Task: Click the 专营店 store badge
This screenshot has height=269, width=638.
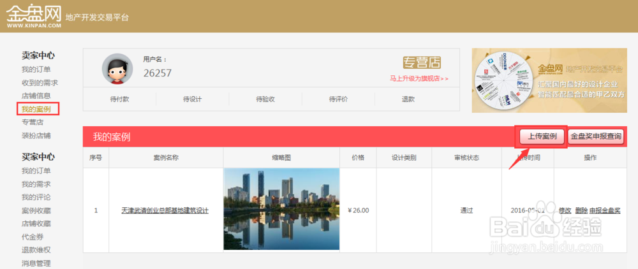Action: tap(422, 62)
